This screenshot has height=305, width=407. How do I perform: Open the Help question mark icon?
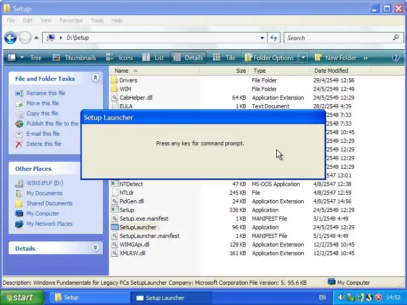(x=396, y=57)
